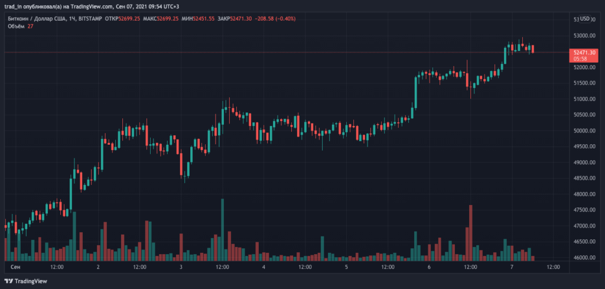Click date 4 on the time axis
The height and width of the screenshot is (289, 605).
(264, 268)
